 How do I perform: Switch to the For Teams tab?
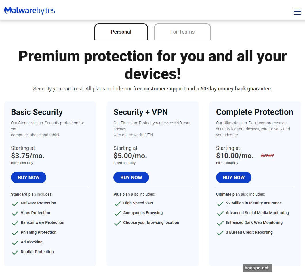pos(182,32)
